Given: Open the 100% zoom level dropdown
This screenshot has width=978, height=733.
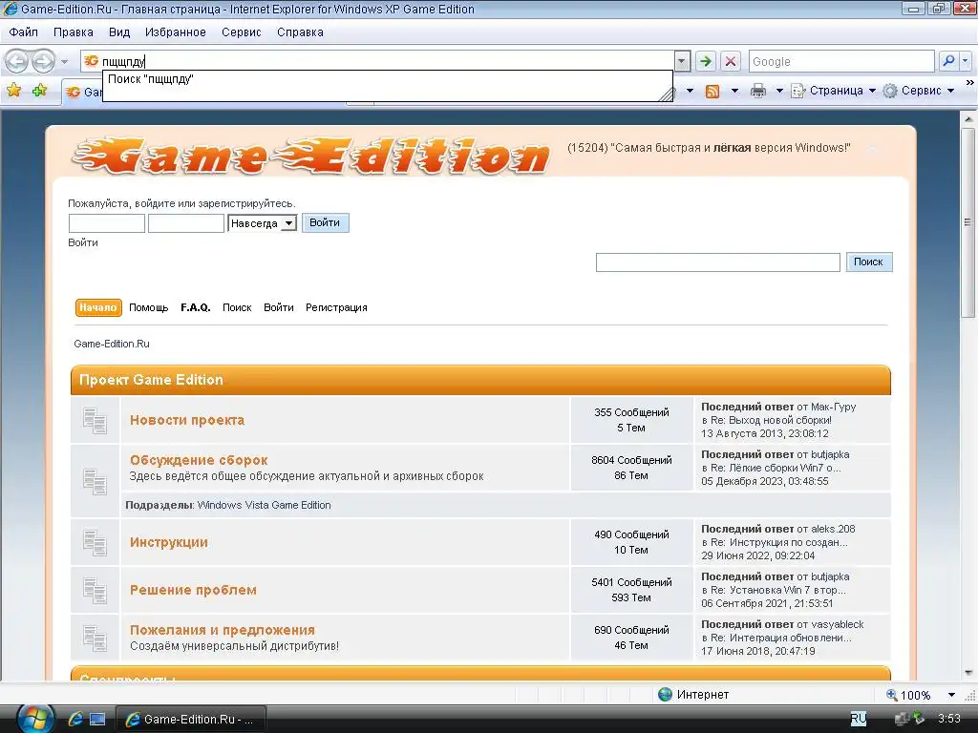Looking at the screenshot, I should point(951,695).
